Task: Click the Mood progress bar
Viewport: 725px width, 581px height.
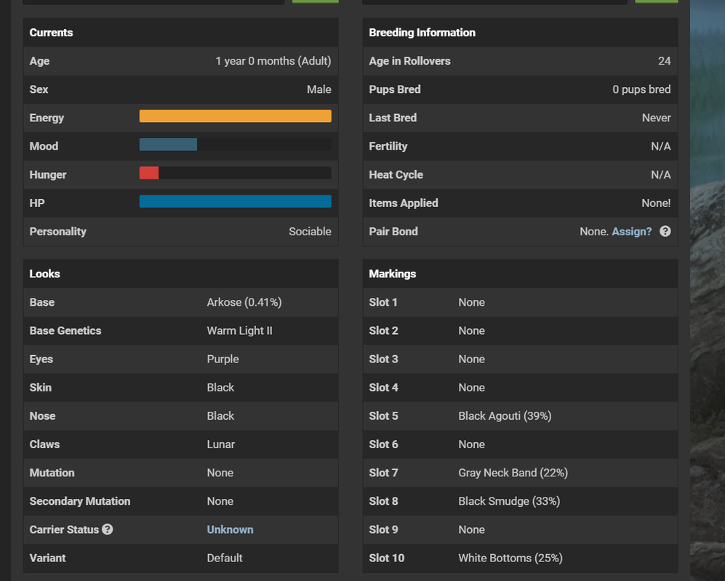Action: (x=236, y=145)
